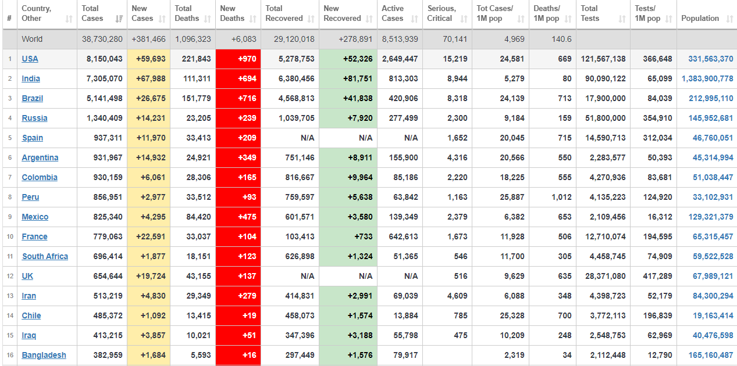Sort by New Cases sort icon

(x=162, y=19)
